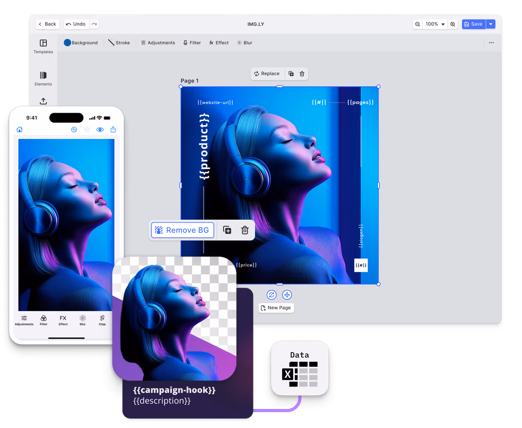The image size is (522, 428).
Task: Tap the redo icon on phone
Action: [87, 129]
